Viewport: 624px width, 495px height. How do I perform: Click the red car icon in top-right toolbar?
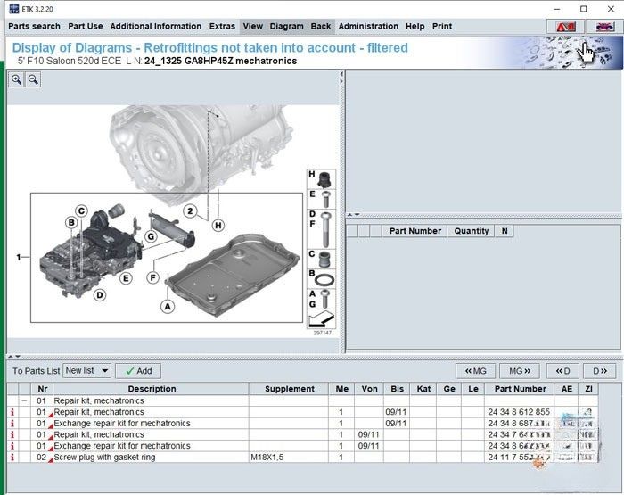565,27
